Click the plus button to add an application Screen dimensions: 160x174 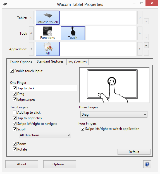pyautogui.click(x=146, y=45)
